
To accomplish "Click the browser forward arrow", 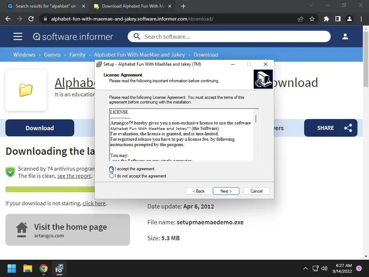I will pos(19,19).
